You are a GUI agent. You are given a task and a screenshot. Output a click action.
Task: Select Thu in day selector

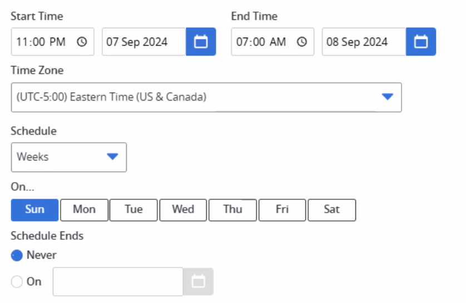[x=232, y=210]
